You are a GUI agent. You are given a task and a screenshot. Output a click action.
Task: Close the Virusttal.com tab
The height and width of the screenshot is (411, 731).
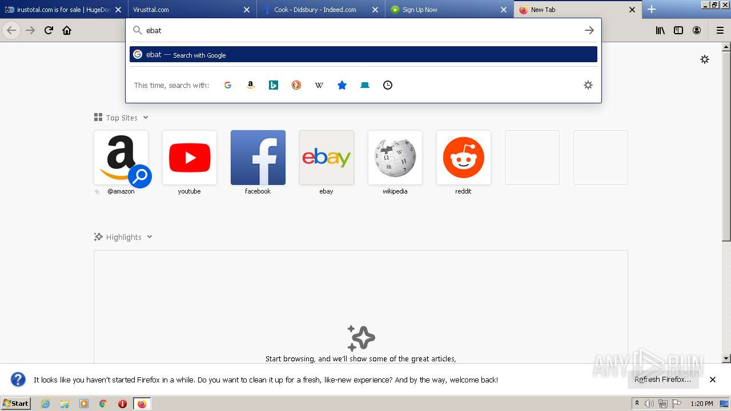(247, 10)
